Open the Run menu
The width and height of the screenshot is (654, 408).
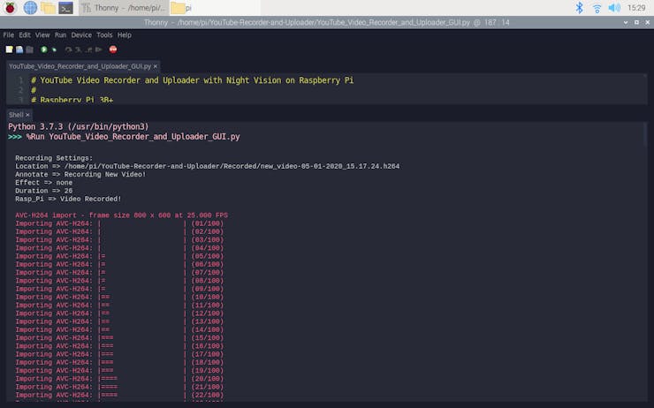[x=60, y=35]
